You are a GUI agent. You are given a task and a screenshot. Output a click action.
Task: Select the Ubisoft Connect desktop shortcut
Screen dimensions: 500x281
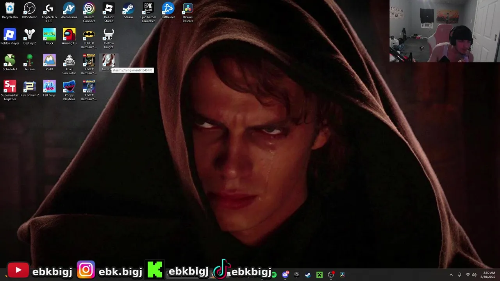click(x=89, y=13)
